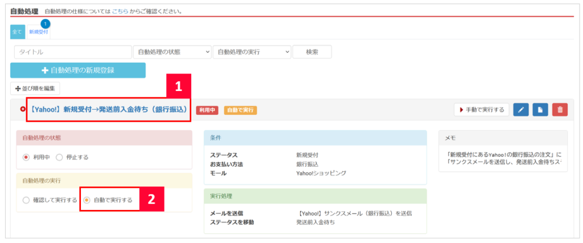Click the blue notification count badge 1
Image resolution: width=583 pixels, height=243 pixels.
click(x=46, y=24)
